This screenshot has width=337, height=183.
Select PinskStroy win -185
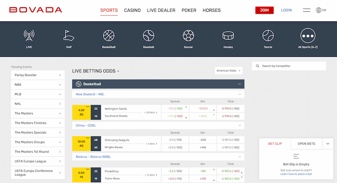coord(203,171)
